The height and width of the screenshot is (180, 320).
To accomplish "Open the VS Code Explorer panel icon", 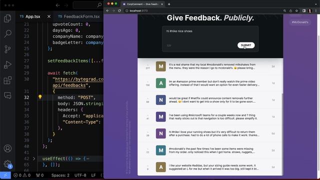I will point(7,18).
